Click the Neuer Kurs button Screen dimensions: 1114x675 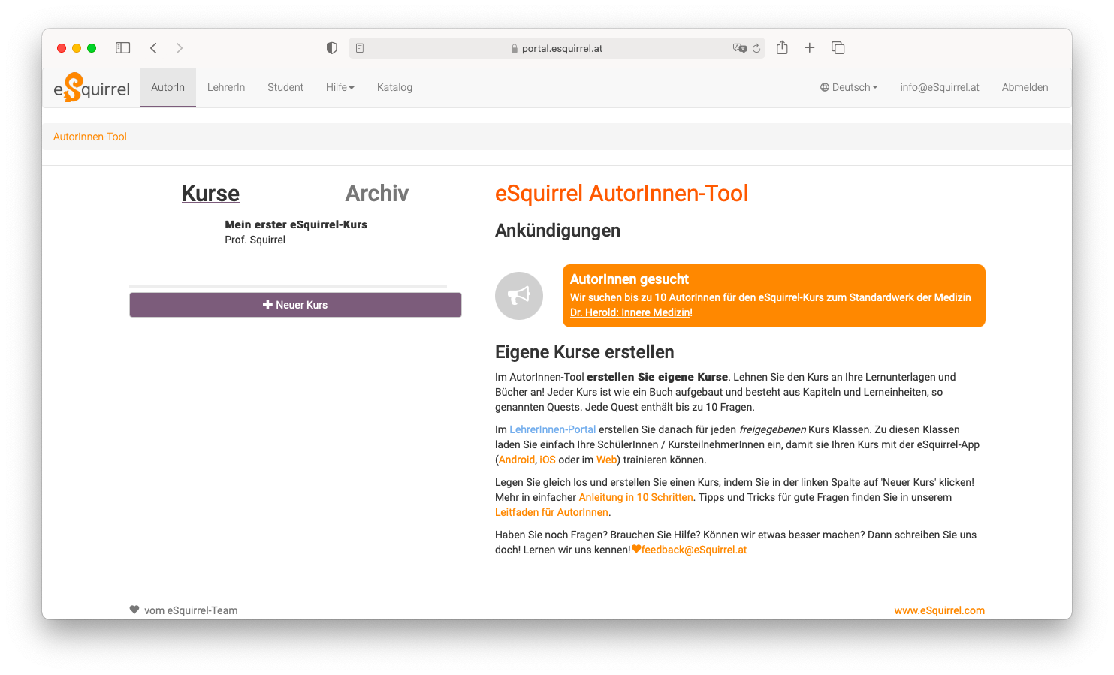[x=295, y=305]
